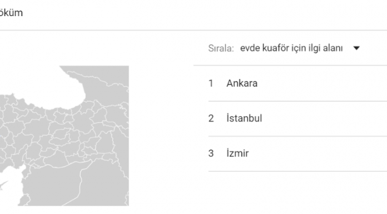Click rank number 1 beside Ankara

pyautogui.click(x=211, y=83)
